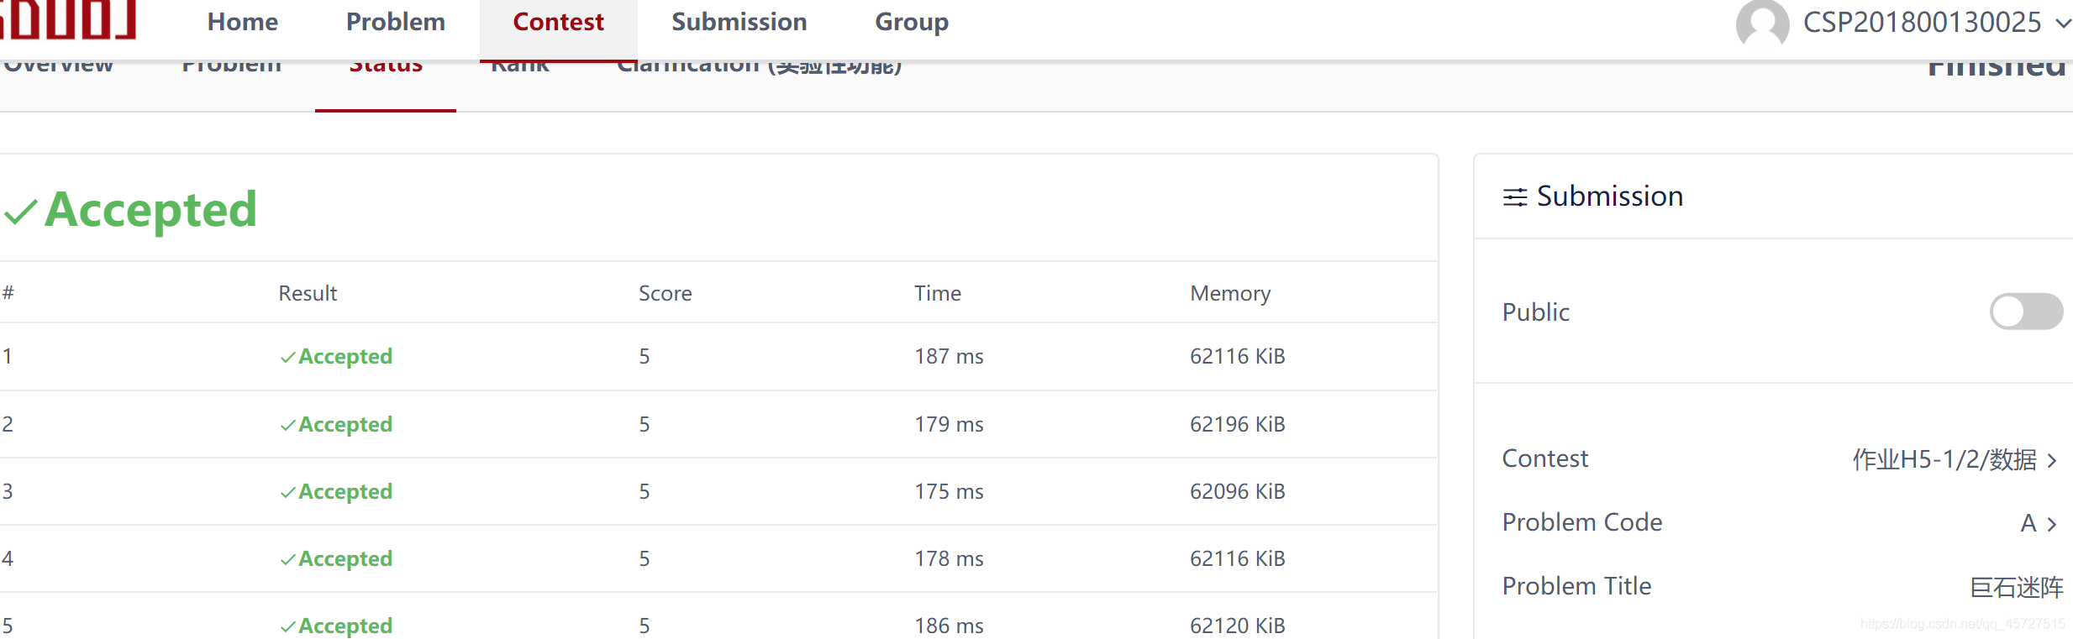
Task: Open Problem Code A link
Action: (x=2028, y=523)
